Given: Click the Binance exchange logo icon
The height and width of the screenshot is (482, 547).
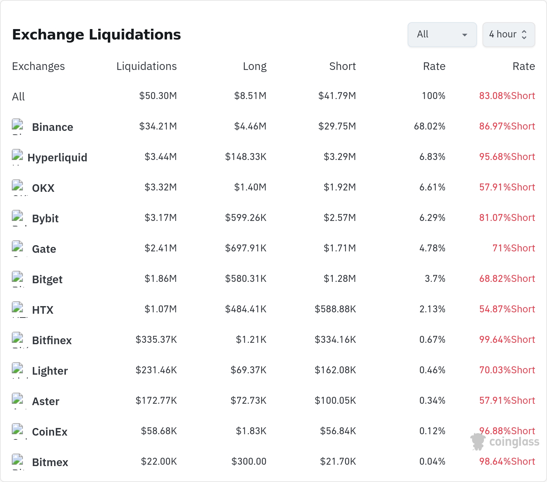Looking at the screenshot, I should 17,126.
